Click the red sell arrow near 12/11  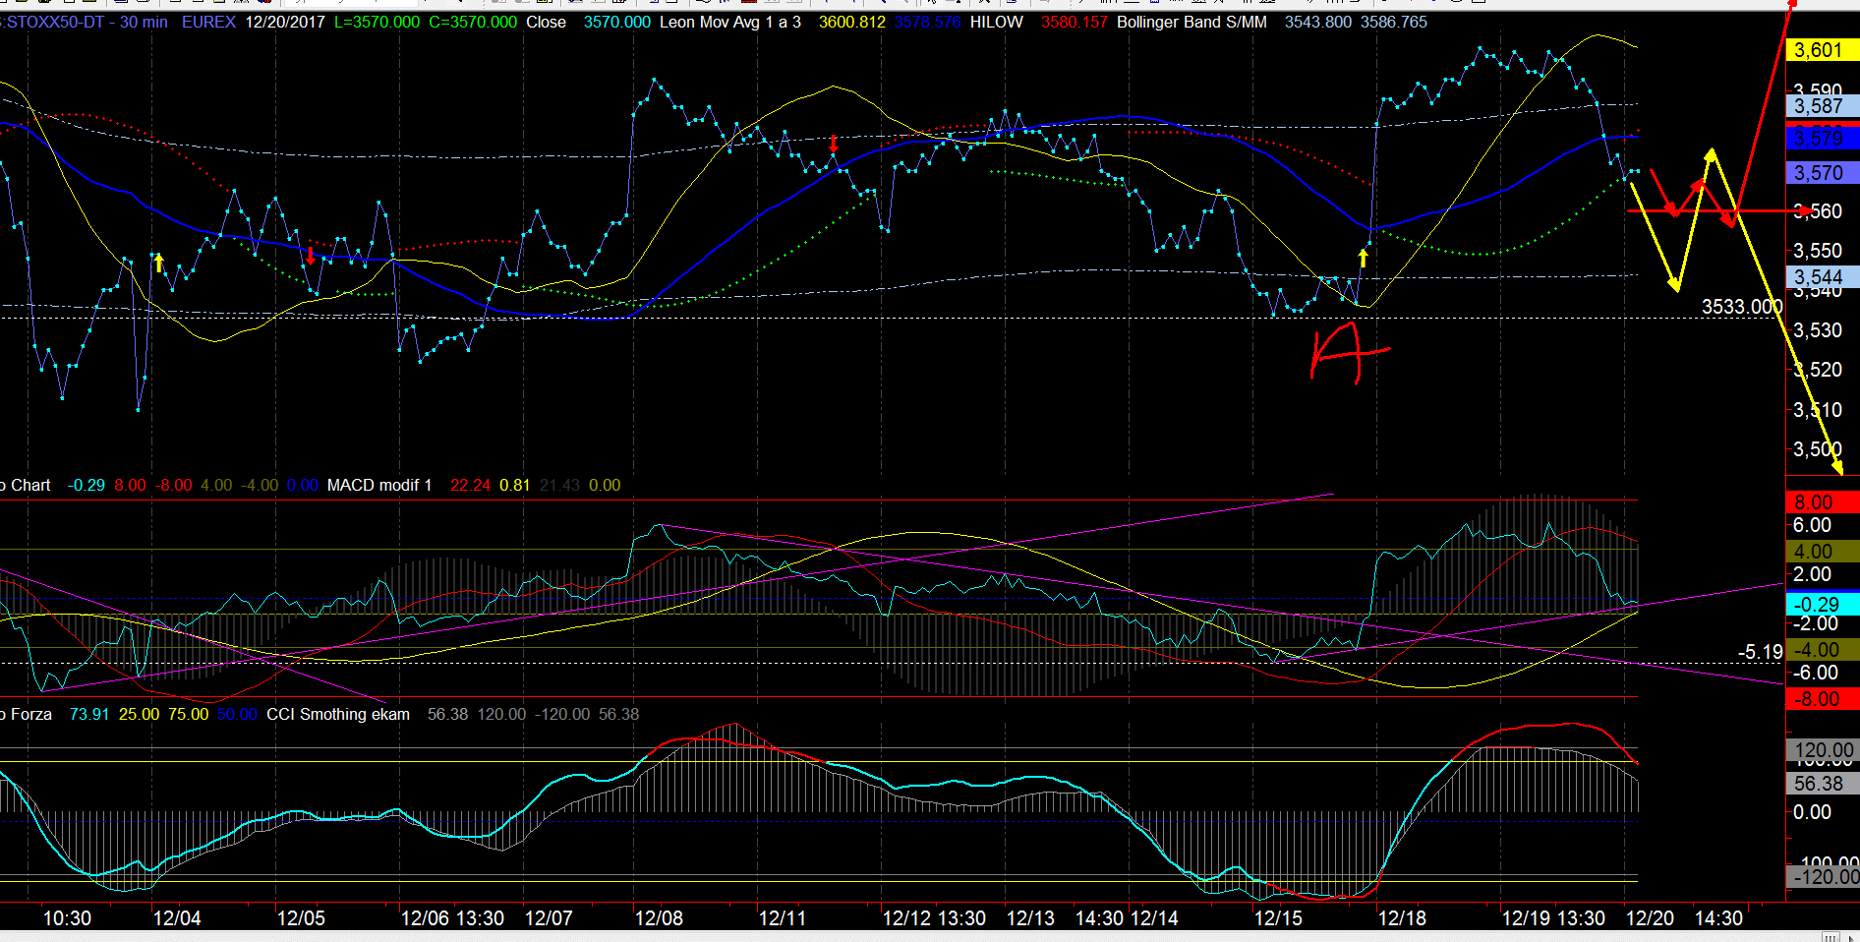(834, 145)
